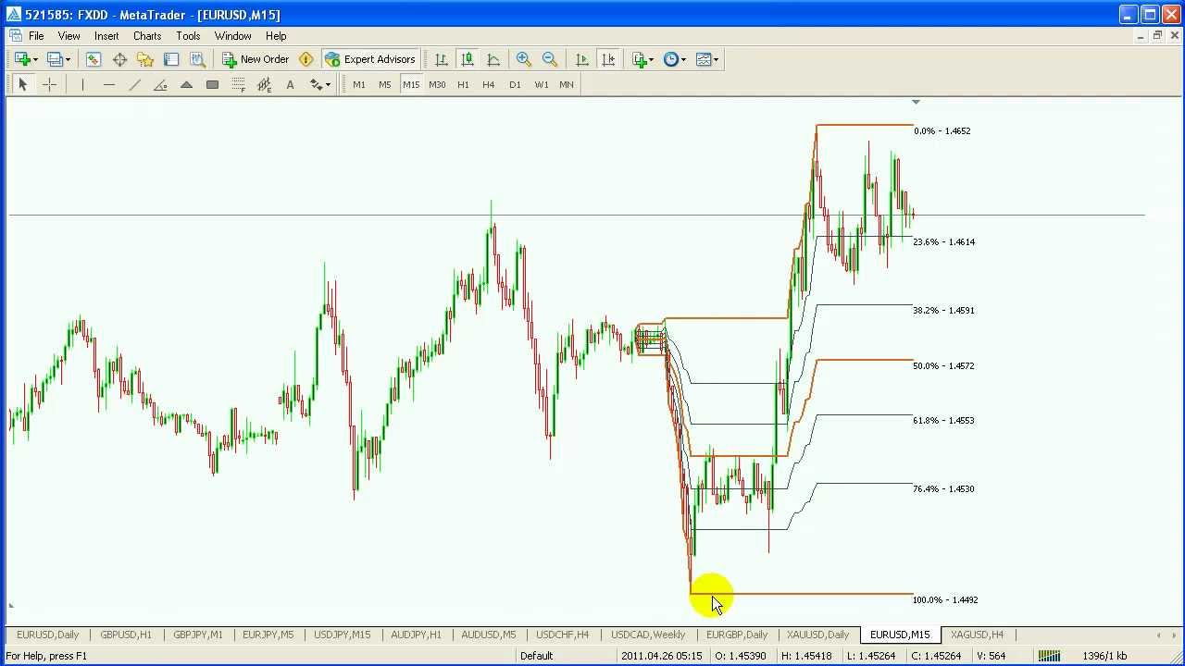Switch chart to Bar Chart mode
Screen dimensions: 1185x666
tap(442, 59)
